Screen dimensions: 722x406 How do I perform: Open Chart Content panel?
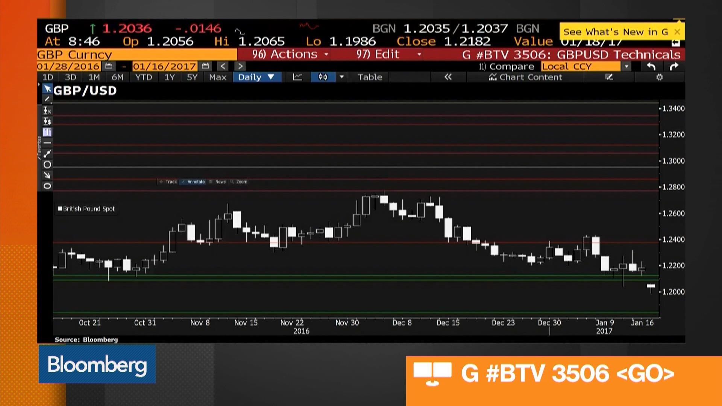point(525,77)
